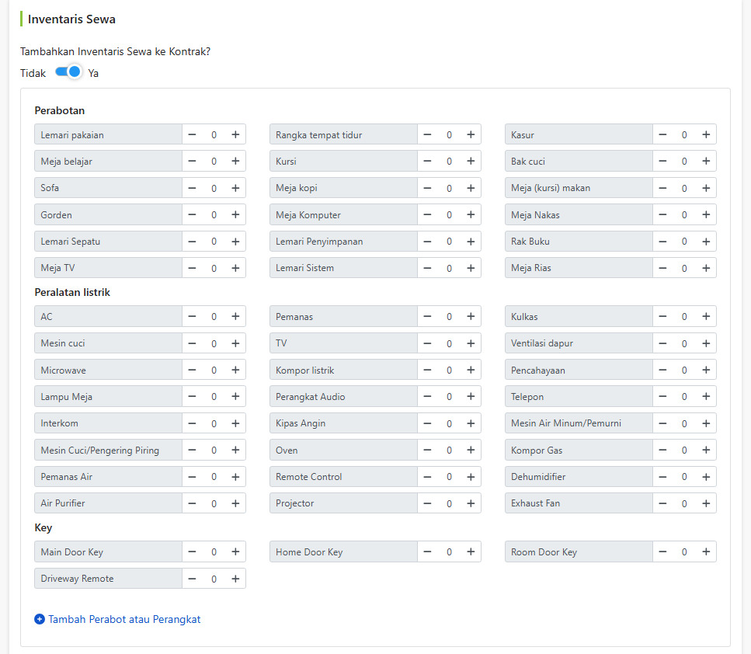This screenshot has width=751, height=654.
Task: Click the blue plus circle icon
Action: [40, 619]
